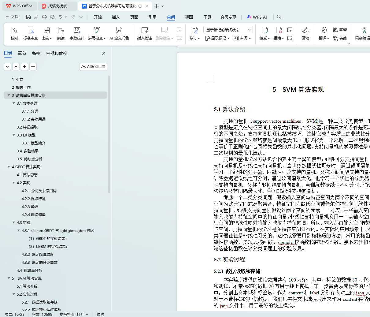Click the 校对 proofreading icon
The height and width of the screenshot is (317, 370).
point(14,30)
